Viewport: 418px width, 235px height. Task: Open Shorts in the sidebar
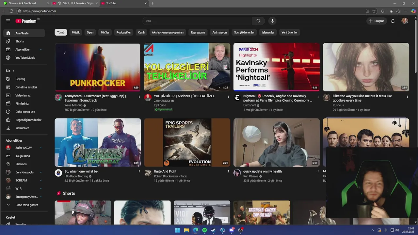(24, 41)
